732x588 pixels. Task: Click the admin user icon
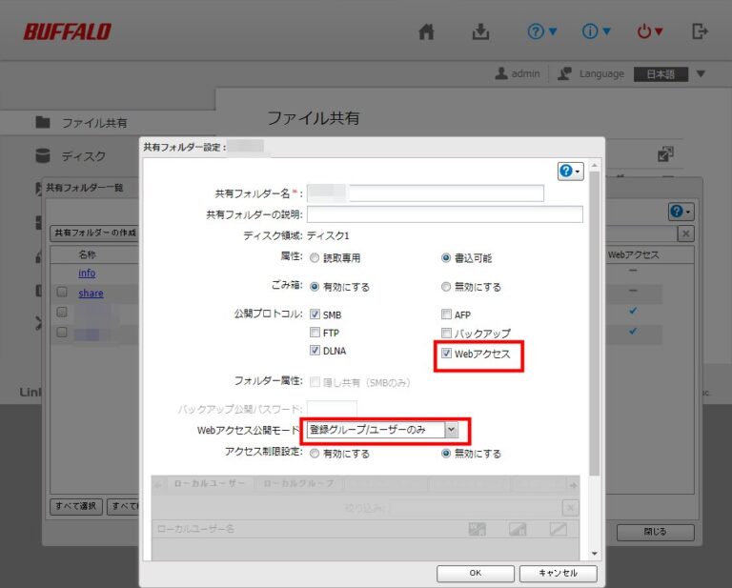coord(501,73)
